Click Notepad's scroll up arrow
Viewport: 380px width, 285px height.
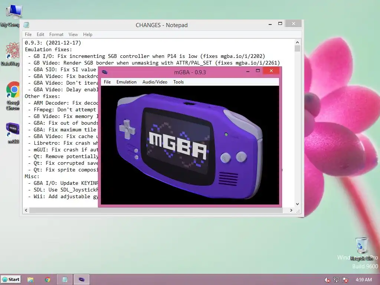click(297, 42)
